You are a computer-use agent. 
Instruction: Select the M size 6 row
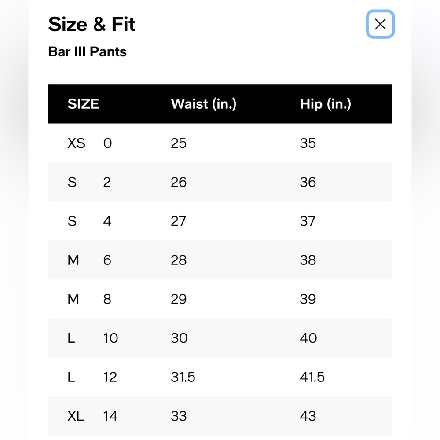pos(220,260)
